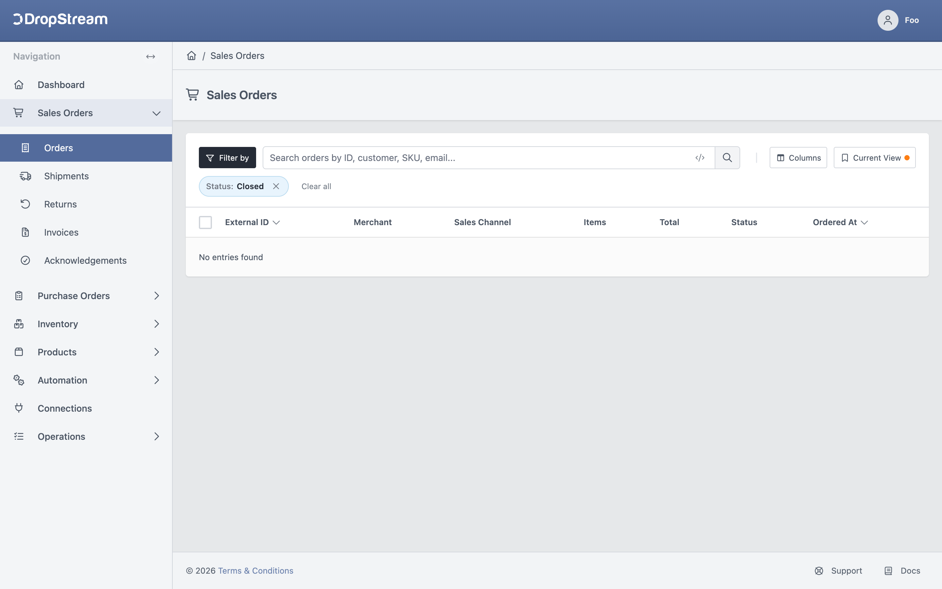
Task: Click the Total column header
Action: click(669, 223)
